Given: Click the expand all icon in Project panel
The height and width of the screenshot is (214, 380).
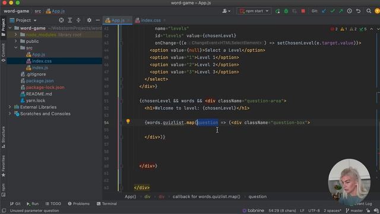Looking at the screenshot, I should click(70, 20).
